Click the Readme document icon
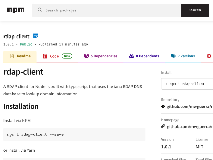The height and width of the screenshot is (160, 213). tap(12, 56)
